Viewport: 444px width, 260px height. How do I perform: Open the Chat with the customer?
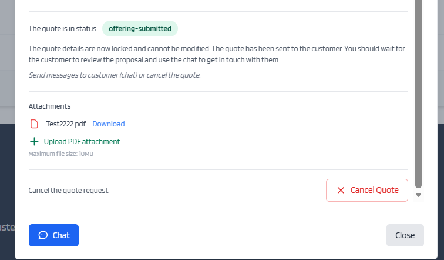(53, 235)
